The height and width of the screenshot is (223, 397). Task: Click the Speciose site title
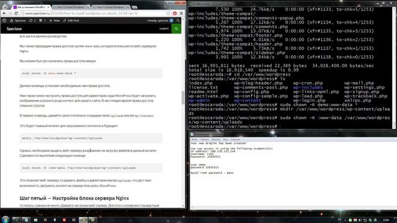tap(14, 29)
